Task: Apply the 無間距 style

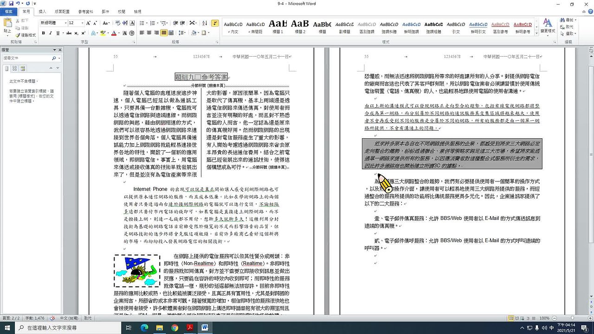Action: [x=255, y=26]
